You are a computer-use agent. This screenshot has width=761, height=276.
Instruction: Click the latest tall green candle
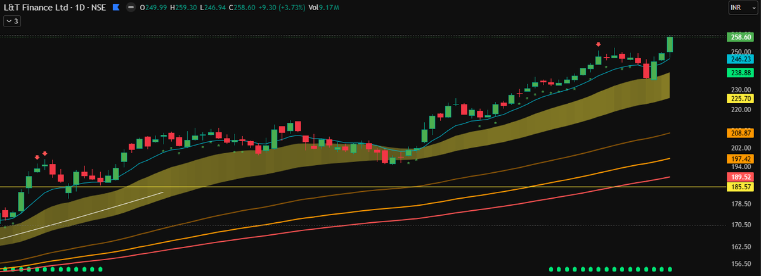pyautogui.click(x=670, y=45)
